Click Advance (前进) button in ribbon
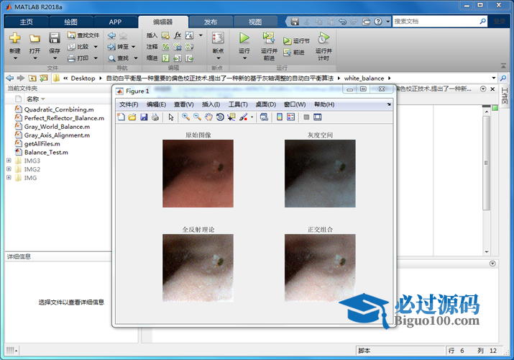The width and height of the screenshot is (514, 360). pyautogui.click(x=294, y=52)
